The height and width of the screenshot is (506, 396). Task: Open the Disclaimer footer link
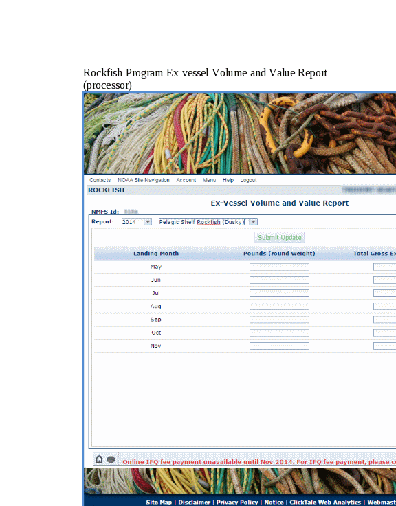[x=195, y=502]
